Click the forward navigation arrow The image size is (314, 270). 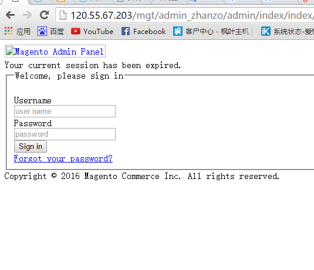point(27,15)
